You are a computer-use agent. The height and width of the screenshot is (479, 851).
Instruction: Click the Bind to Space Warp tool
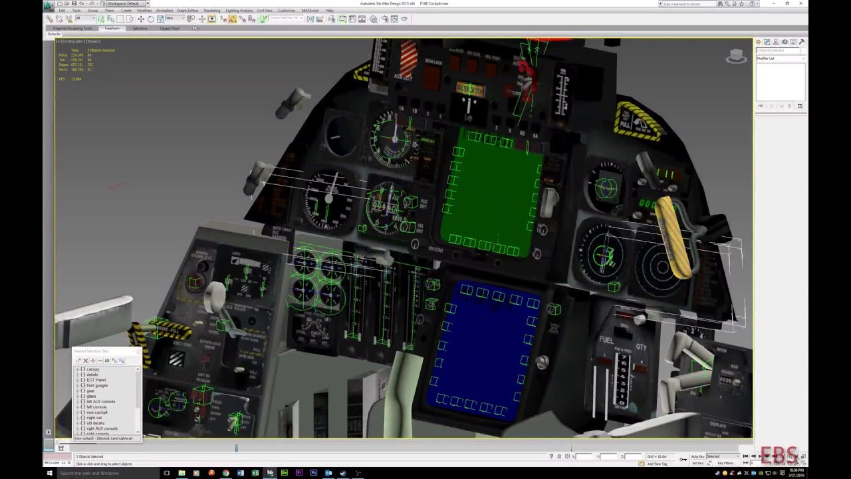68,19
